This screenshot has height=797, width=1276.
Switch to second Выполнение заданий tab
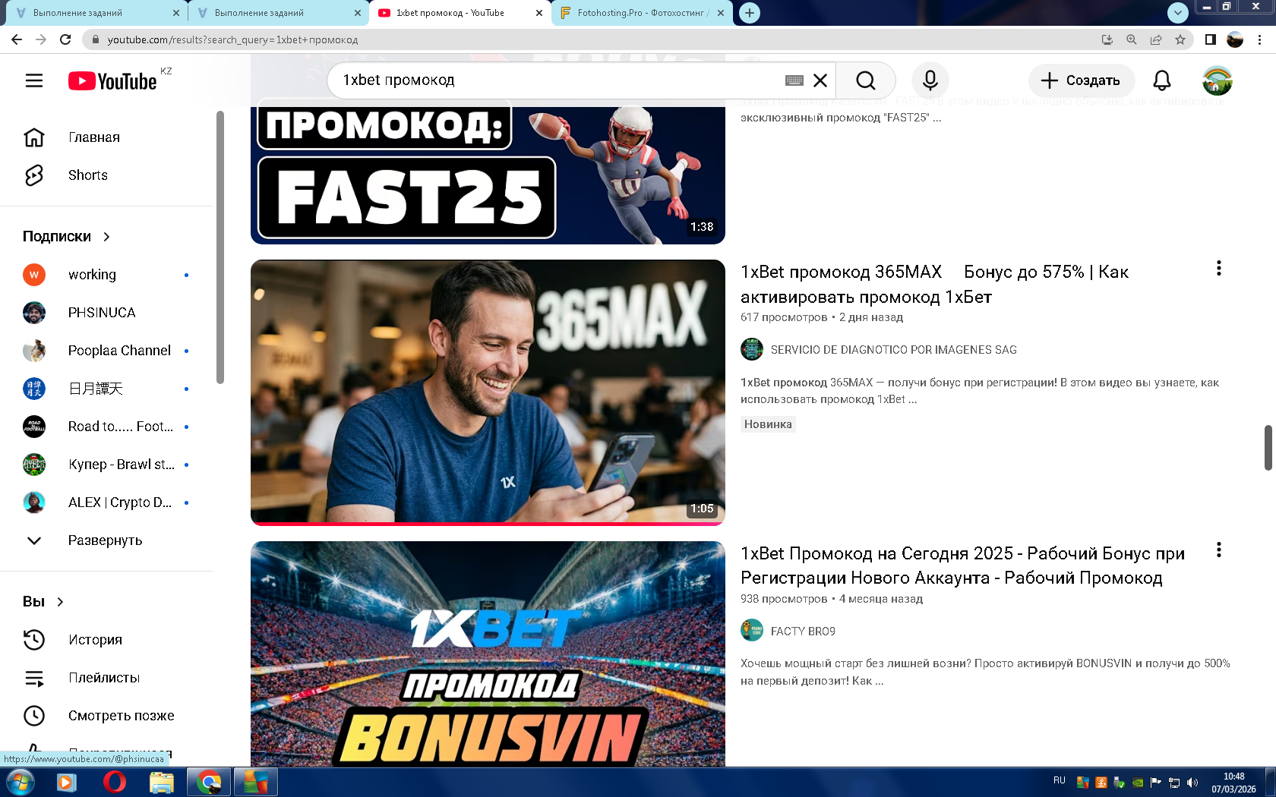click(278, 13)
